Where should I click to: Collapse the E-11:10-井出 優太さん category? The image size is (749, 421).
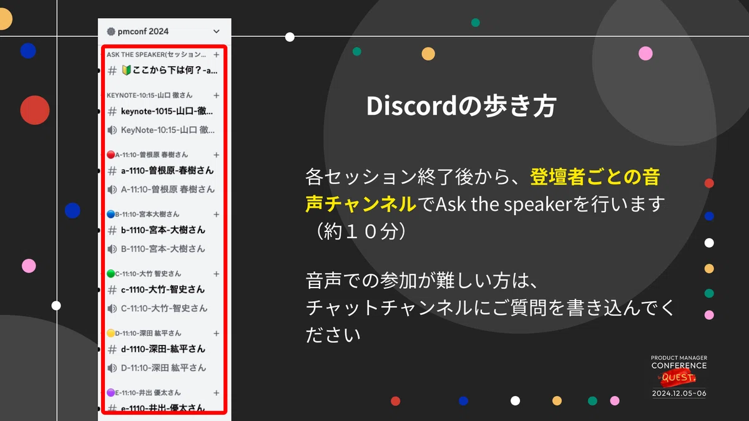pos(144,393)
